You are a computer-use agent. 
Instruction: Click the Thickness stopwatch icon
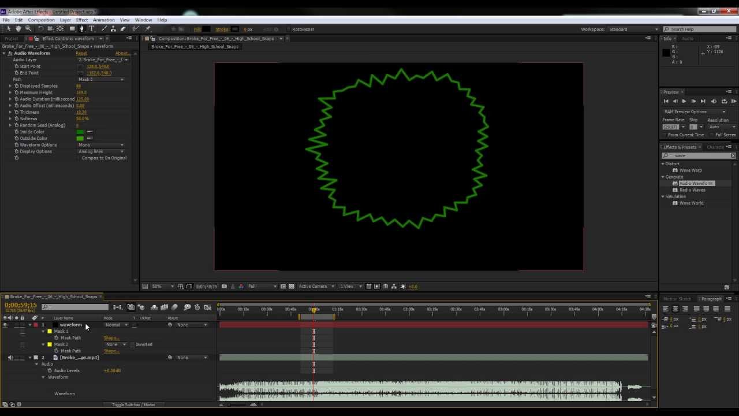(x=16, y=112)
